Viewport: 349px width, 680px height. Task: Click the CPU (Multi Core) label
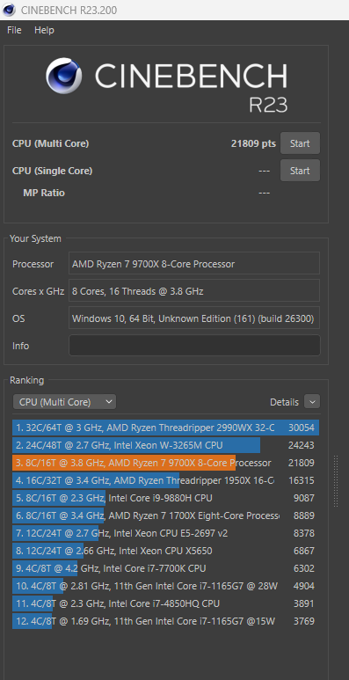pos(51,143)
